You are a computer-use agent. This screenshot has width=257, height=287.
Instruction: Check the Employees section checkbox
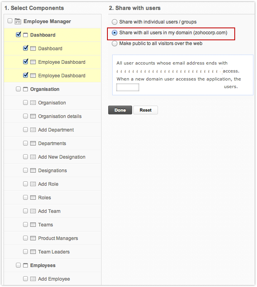tap(18, 265)
